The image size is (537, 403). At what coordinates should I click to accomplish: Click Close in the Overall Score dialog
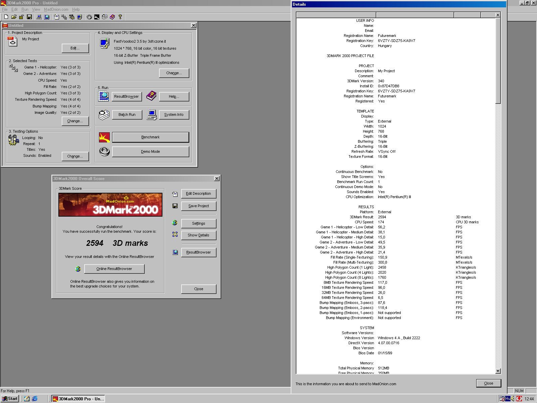(199, 289)
